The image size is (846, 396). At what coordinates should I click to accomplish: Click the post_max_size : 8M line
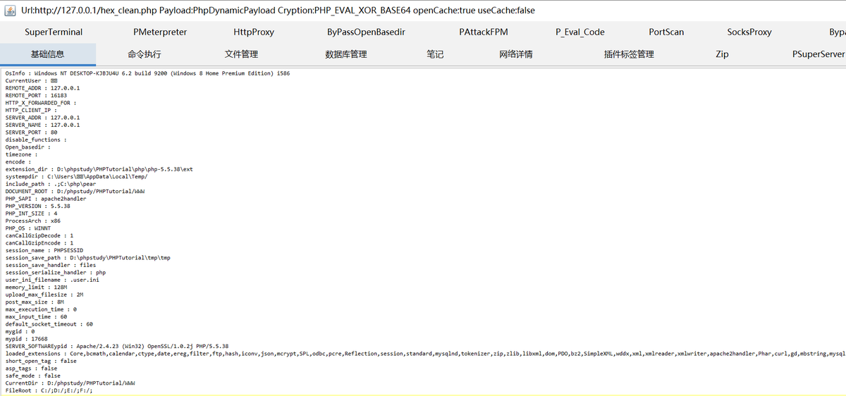coord(35,302)
